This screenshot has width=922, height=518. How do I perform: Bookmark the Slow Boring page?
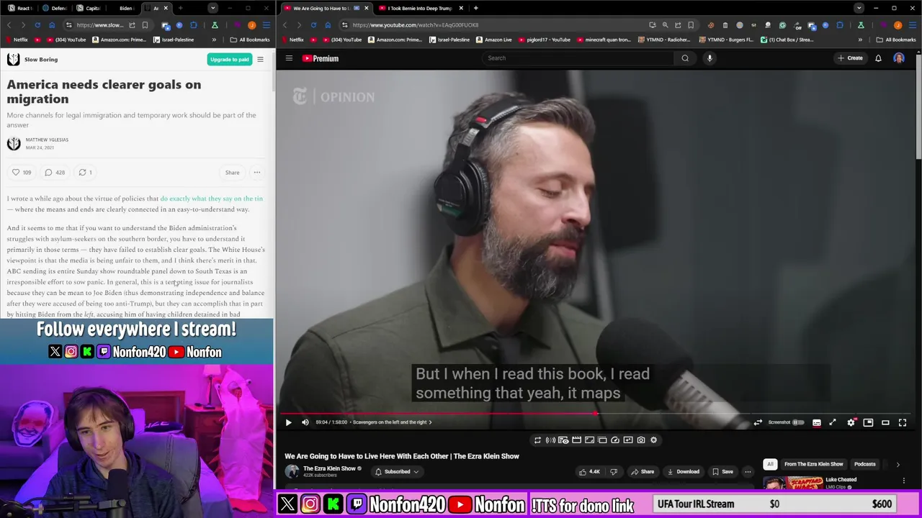pyautogui.click(x=145, y=25)
